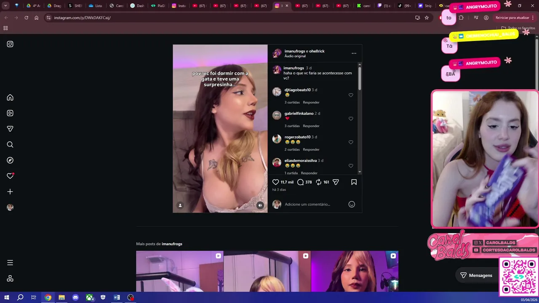
Task: Open Direct messages paper-plane icon in sidebar
Action: click(10, 129)
